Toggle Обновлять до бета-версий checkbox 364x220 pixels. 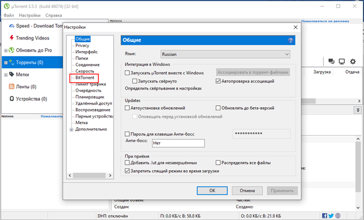[x=218, y=108]
